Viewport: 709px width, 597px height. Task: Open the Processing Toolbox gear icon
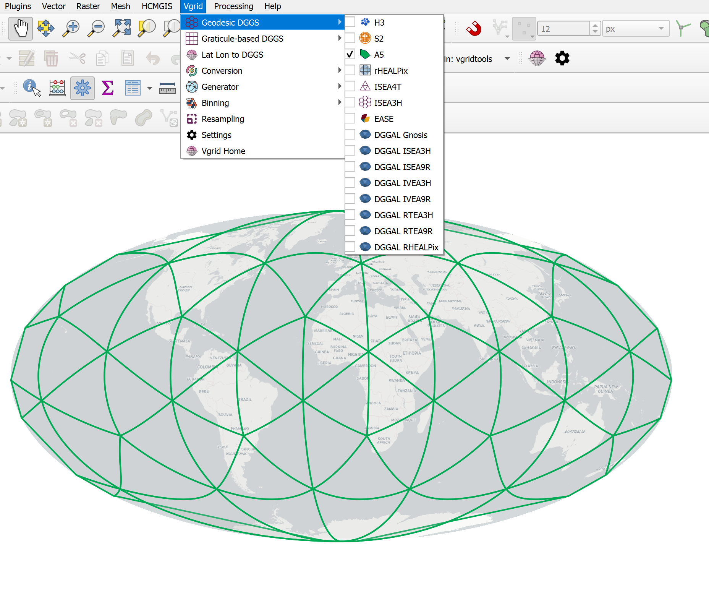coord(83,88)
